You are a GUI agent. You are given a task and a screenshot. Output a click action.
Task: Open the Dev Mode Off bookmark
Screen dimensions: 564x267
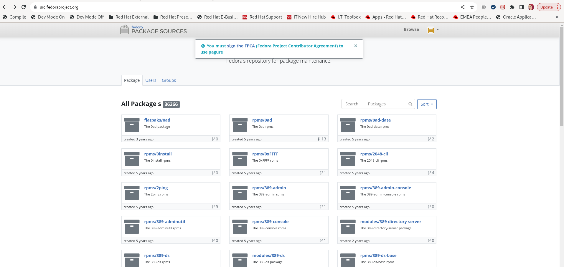coord(87,17)
